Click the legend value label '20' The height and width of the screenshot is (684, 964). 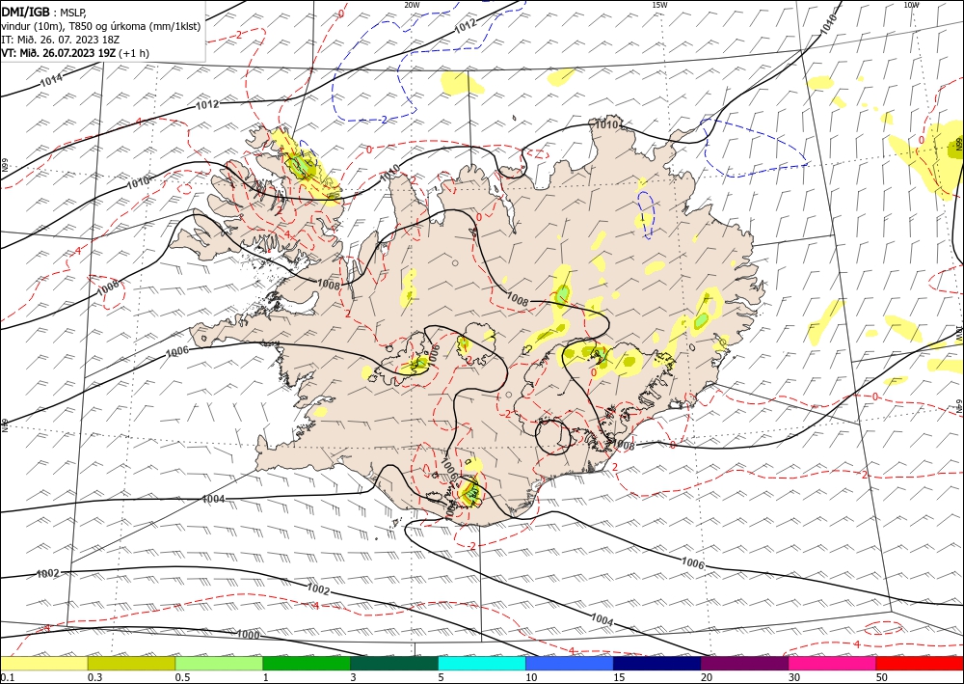coord(707,677)
